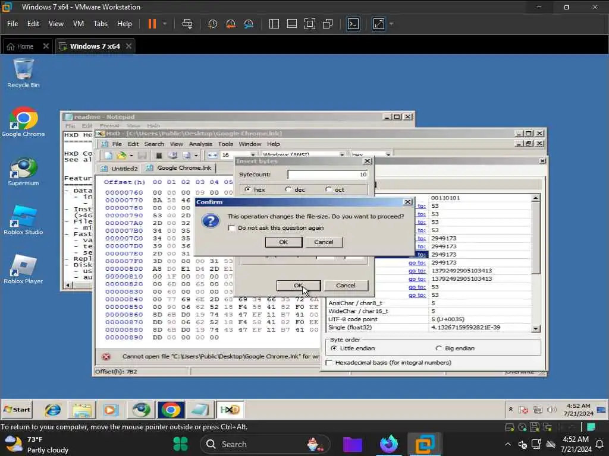Show hidden icons in the guest system tray
The height and width of the screenshot is (456, 609).
pyautogui.click(x=511, y=410)
